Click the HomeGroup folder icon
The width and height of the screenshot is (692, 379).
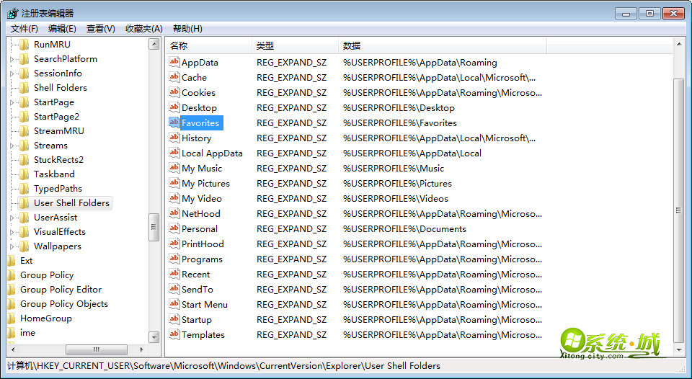[11, 318]
